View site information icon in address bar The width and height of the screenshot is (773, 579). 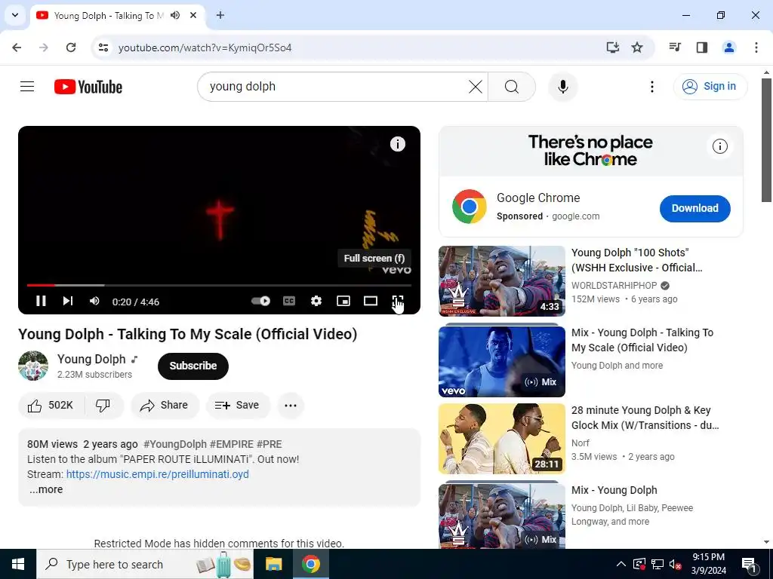point(103,47)
